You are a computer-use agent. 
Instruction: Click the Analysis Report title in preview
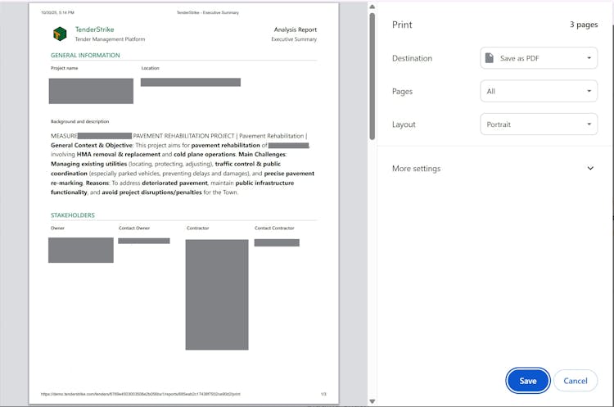295,29
